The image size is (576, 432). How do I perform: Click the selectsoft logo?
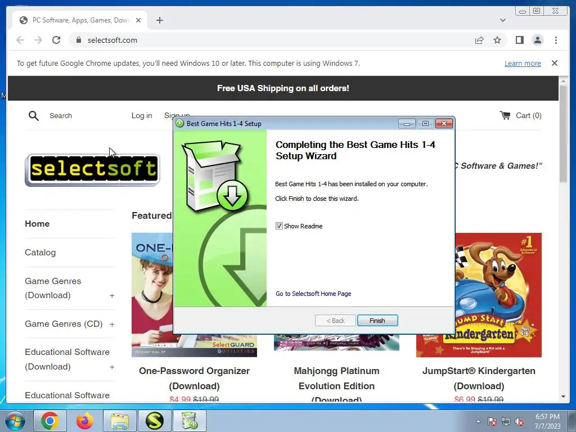[92, 170]
